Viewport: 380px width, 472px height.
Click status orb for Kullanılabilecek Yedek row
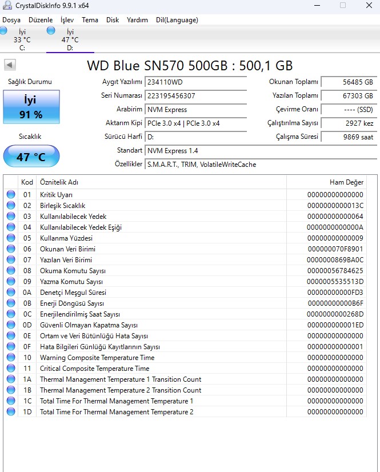click(11, 216)
